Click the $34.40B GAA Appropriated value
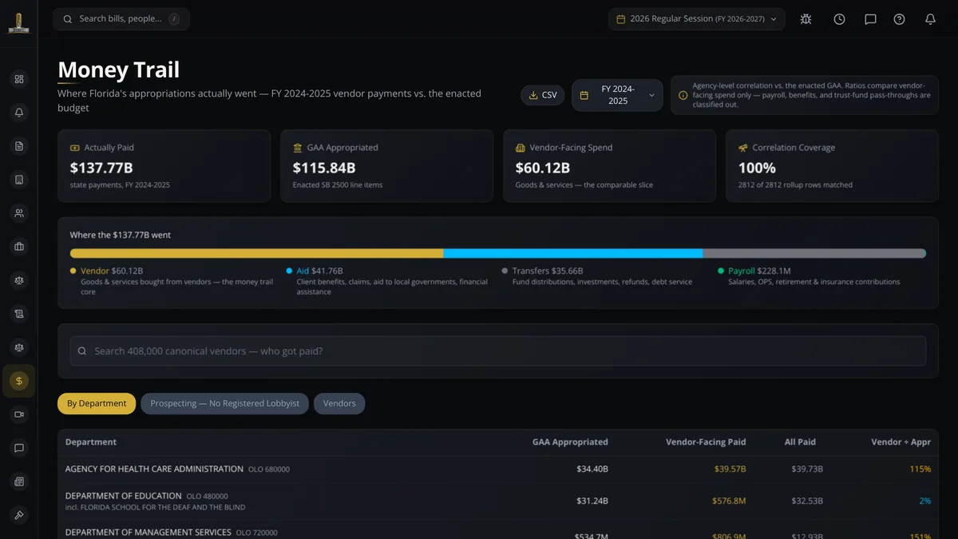The image size is (958, 539). [x=592, y=470]
